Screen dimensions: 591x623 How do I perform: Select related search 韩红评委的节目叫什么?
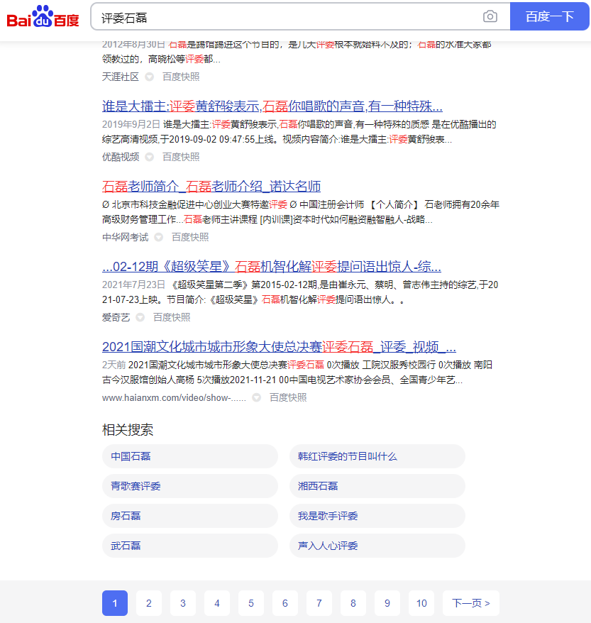pyautogui.click(x=377, y=456)
